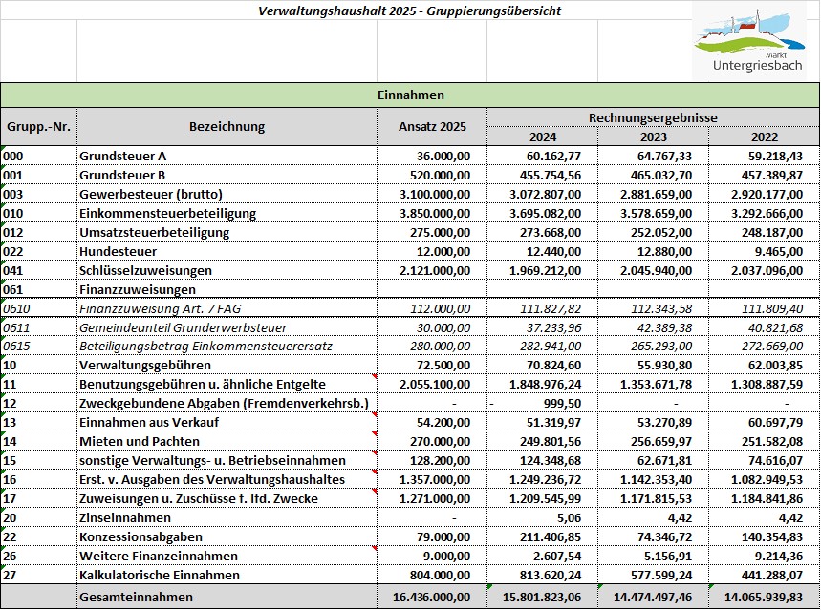
Task: Click the 2023 value '62.671,81'
Action: point(665,460)
